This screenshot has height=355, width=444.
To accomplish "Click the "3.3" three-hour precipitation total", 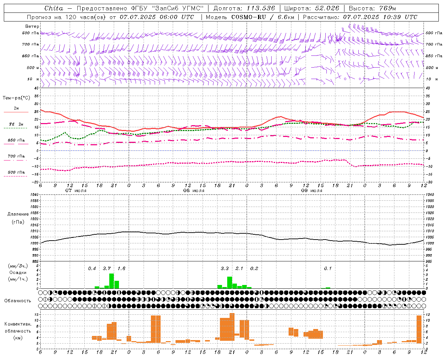I will 225,268.
